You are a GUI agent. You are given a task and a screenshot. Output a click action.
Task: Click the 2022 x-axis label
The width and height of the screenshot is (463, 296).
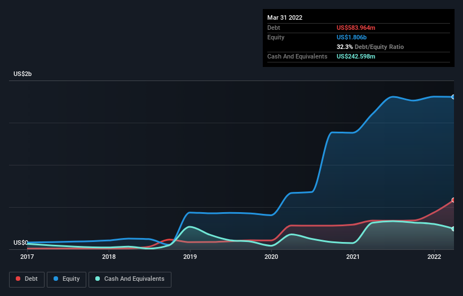(x=434, y=257)
